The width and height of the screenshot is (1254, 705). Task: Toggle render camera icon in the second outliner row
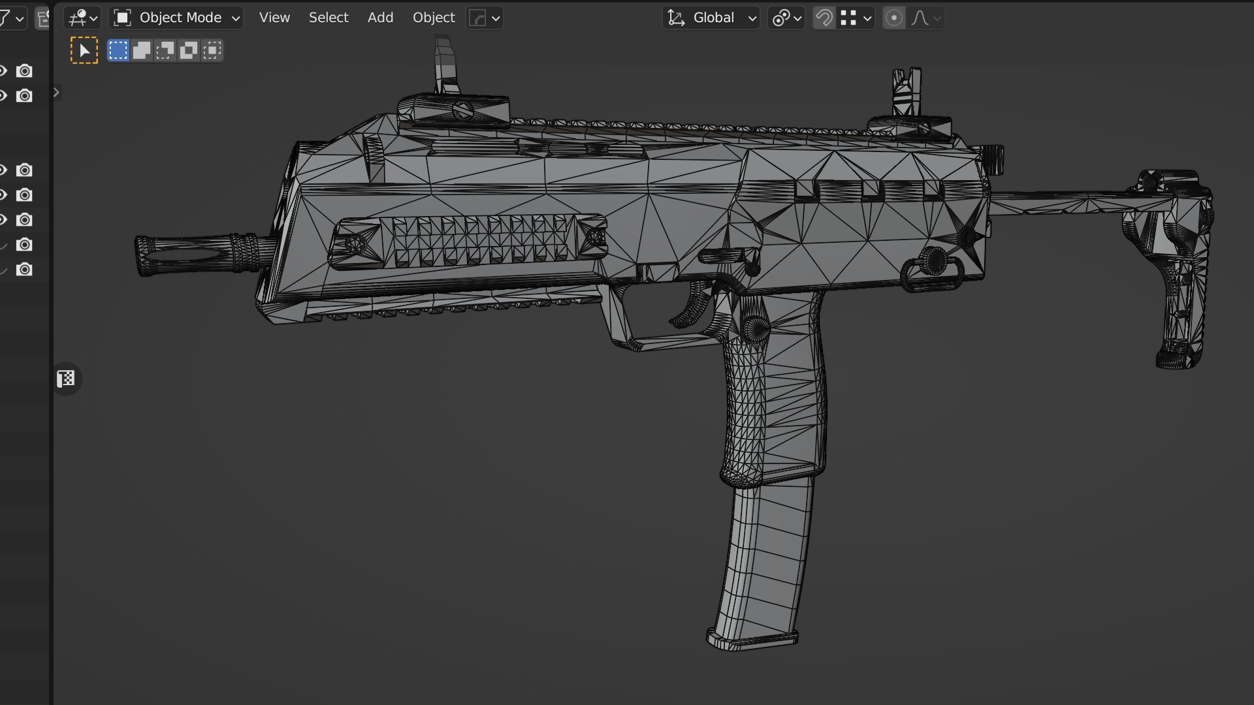[24, 95]
